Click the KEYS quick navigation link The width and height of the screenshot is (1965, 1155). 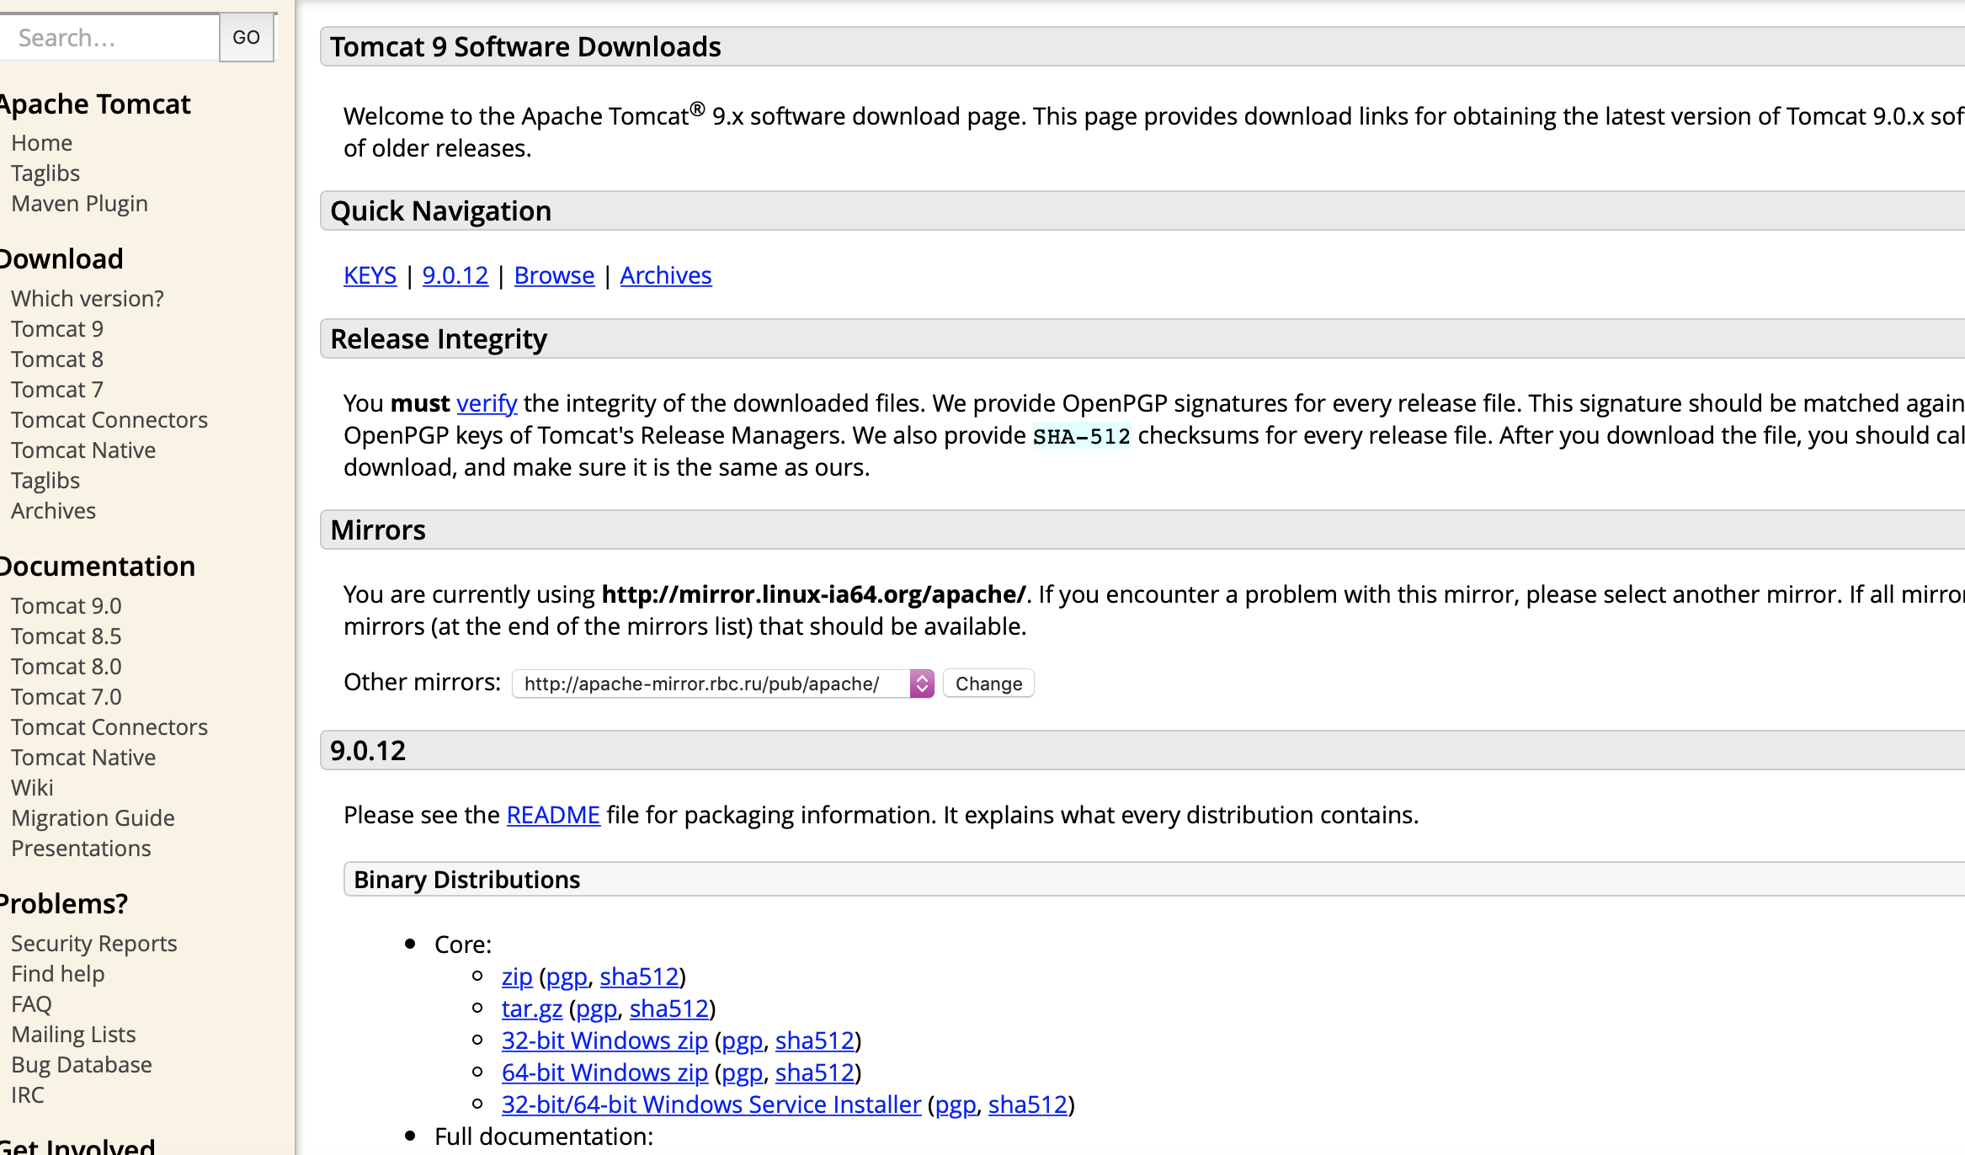[370, 275]
